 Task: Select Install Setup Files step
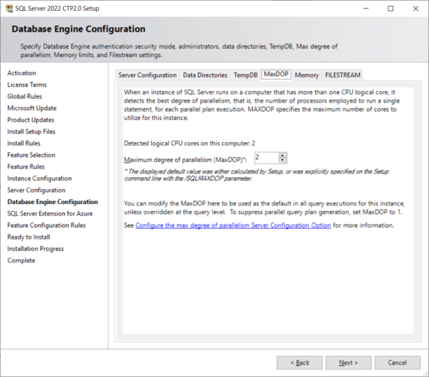point(31,132)
